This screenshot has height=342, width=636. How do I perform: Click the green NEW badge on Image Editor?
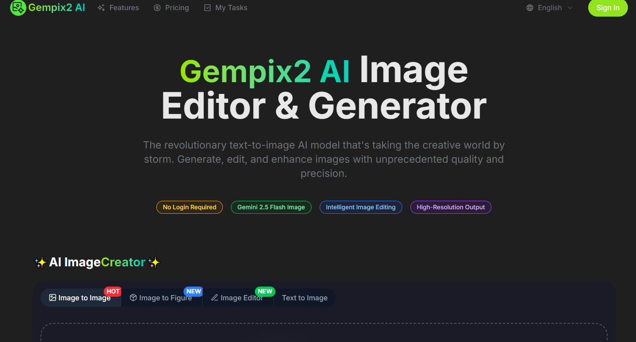(265, 291)
